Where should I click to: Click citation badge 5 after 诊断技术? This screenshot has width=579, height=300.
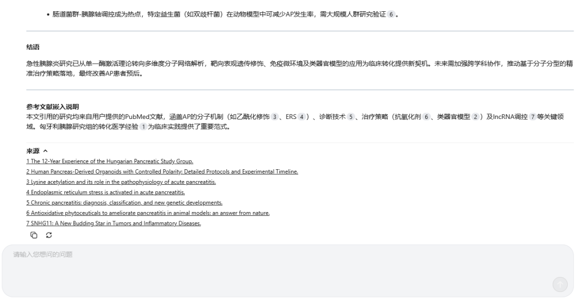[x=351, y=117]
